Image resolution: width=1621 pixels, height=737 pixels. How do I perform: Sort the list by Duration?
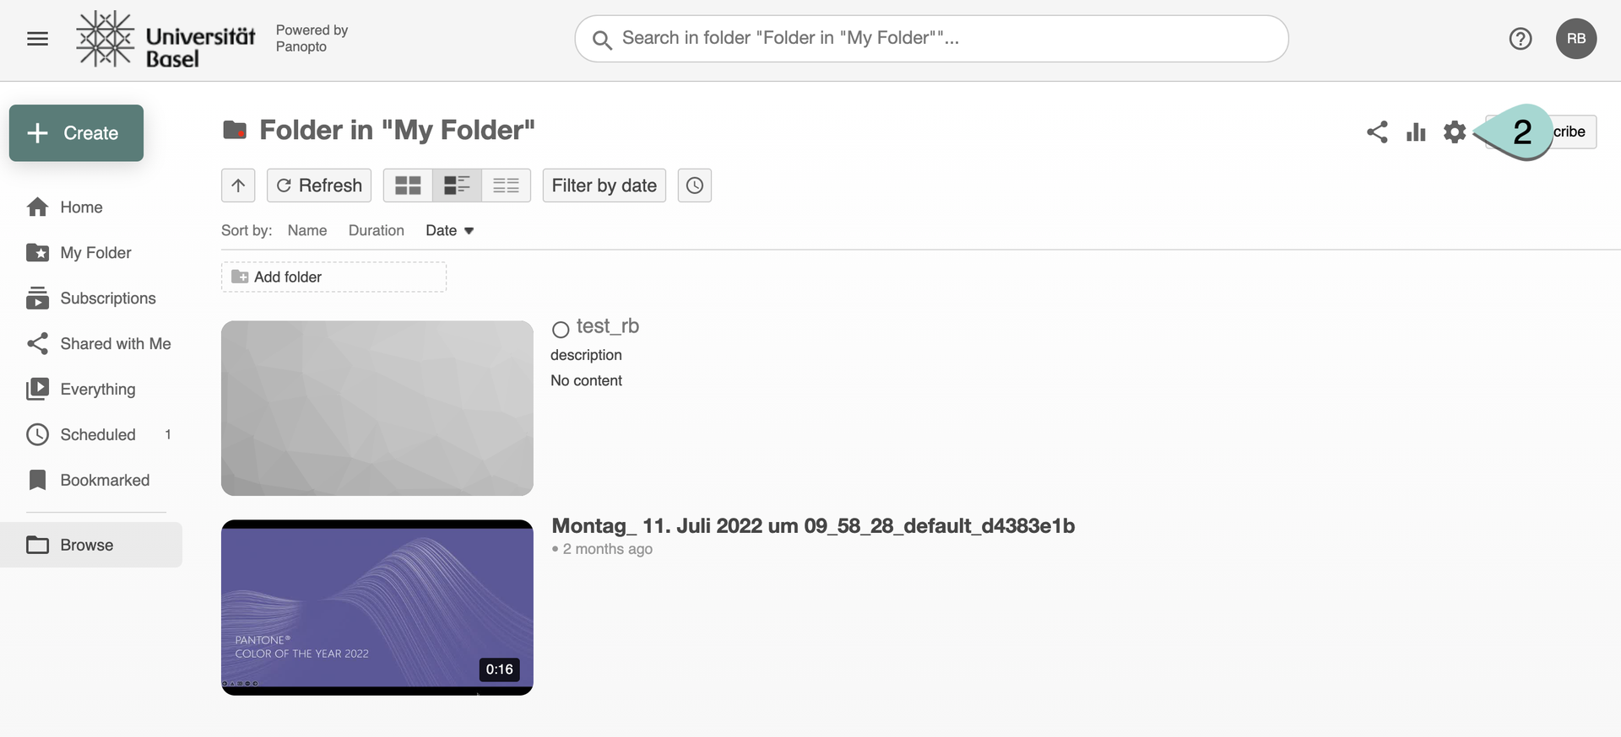click(x=376, y=231)
